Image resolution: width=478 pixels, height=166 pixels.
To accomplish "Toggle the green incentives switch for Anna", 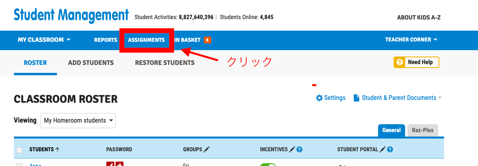I will point(268,164).
